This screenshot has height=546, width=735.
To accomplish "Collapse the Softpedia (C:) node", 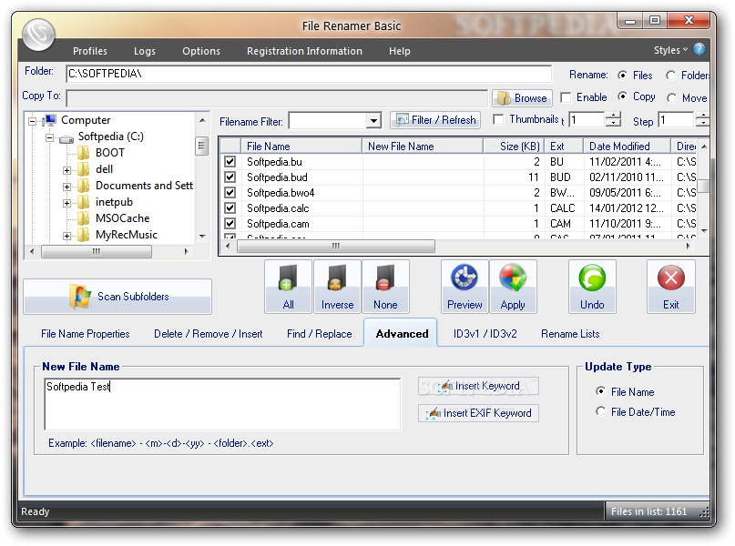I will coord(49,137).
